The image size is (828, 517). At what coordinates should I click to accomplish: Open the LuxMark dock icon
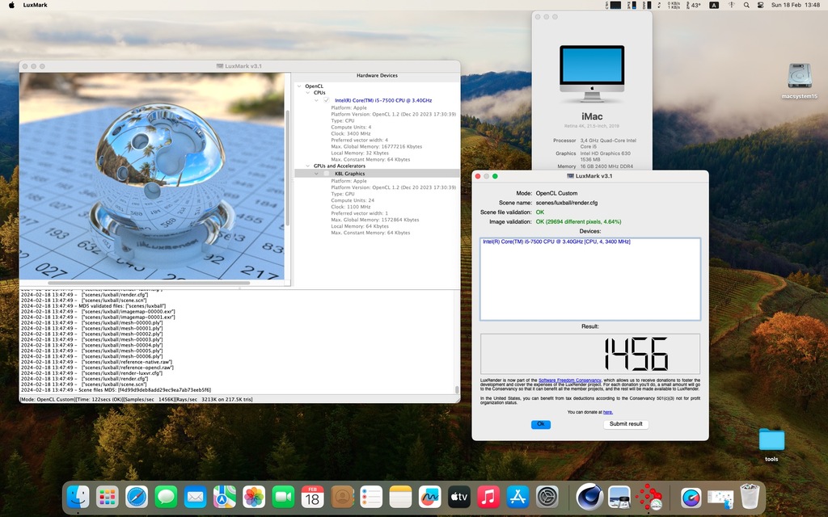tap(648, 496)
